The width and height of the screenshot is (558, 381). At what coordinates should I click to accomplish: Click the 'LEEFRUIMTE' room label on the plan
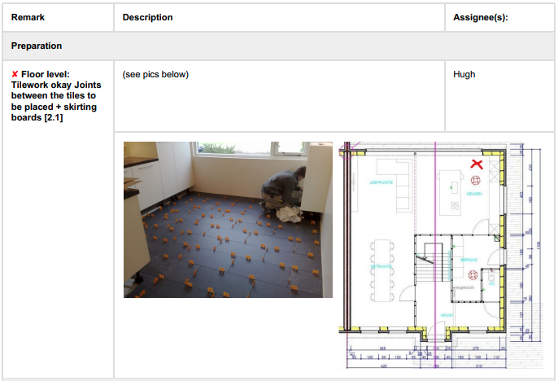tap(381, 182)
